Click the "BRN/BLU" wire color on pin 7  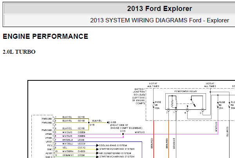[67, 140]
